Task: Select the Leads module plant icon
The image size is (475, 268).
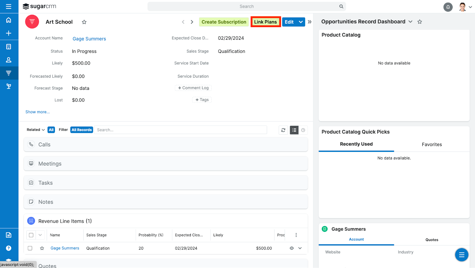Action: point(9,86)
